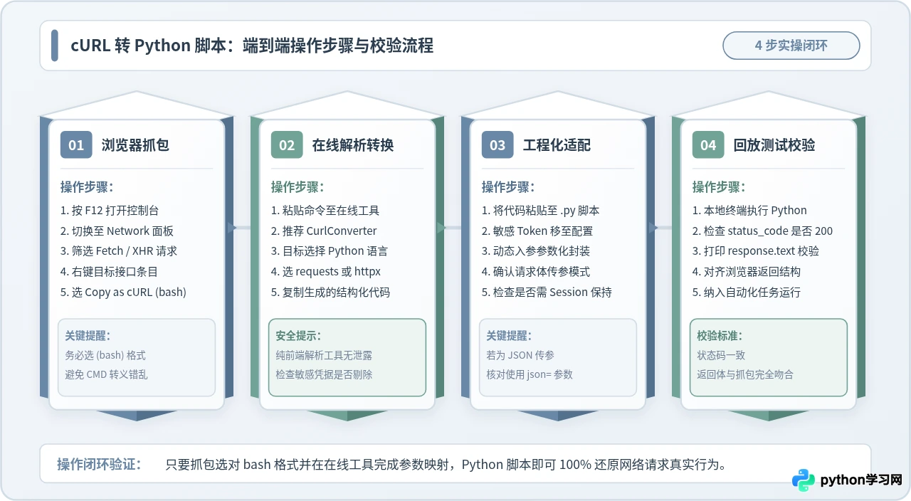The width and height of the screenshot is (911, 501).
Task: Click '核对使用 json= 参数' text
Action: coord(530,374)
